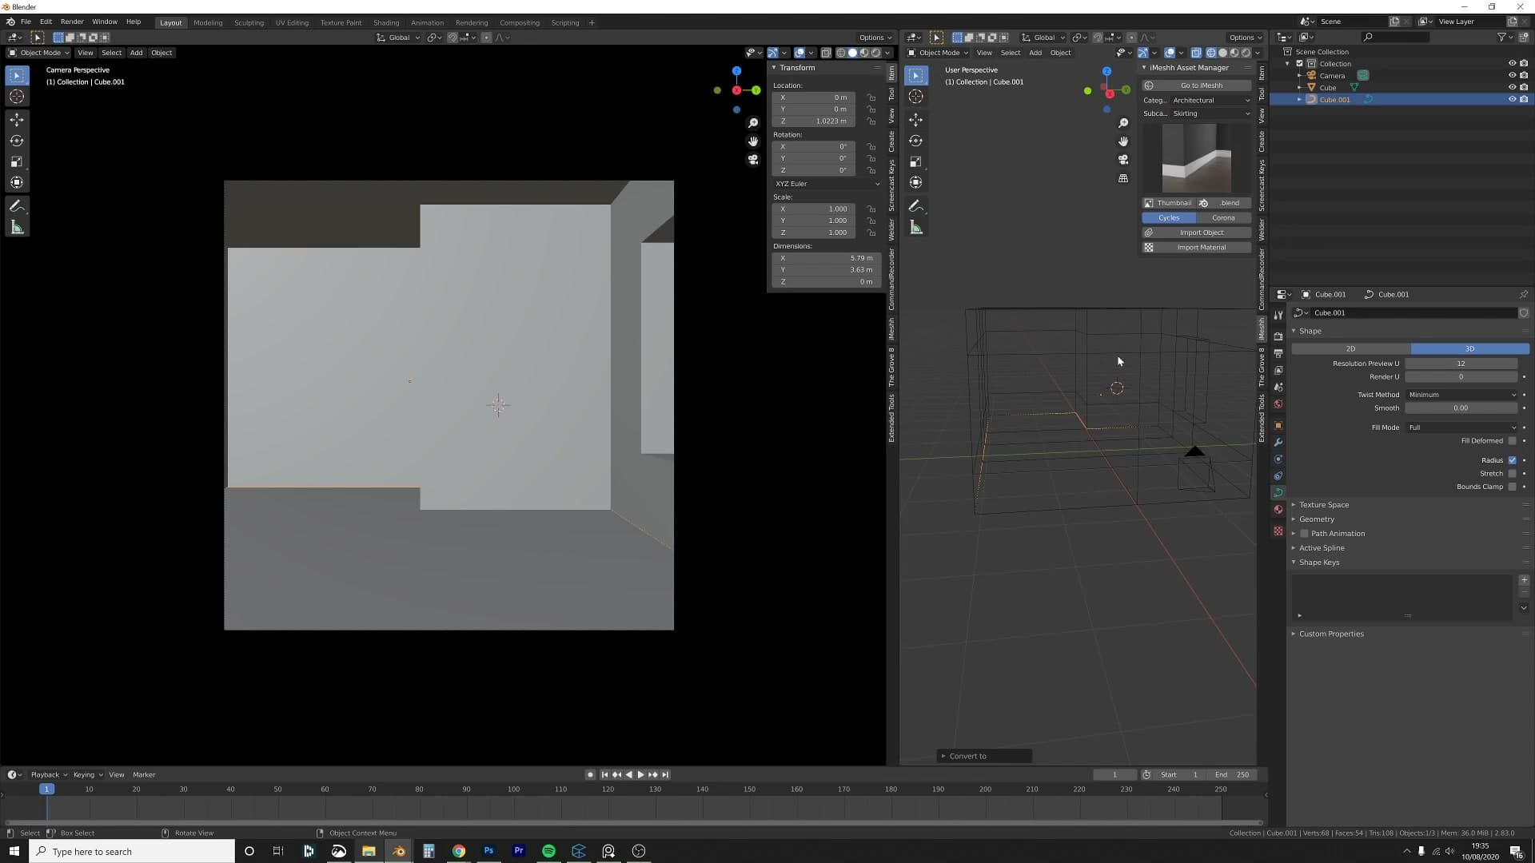Image resolution: width=1535 pixels, height=863 pixels.
Task: Toggle camera view icon in right viewport
Action: (x=1123, y=160)
